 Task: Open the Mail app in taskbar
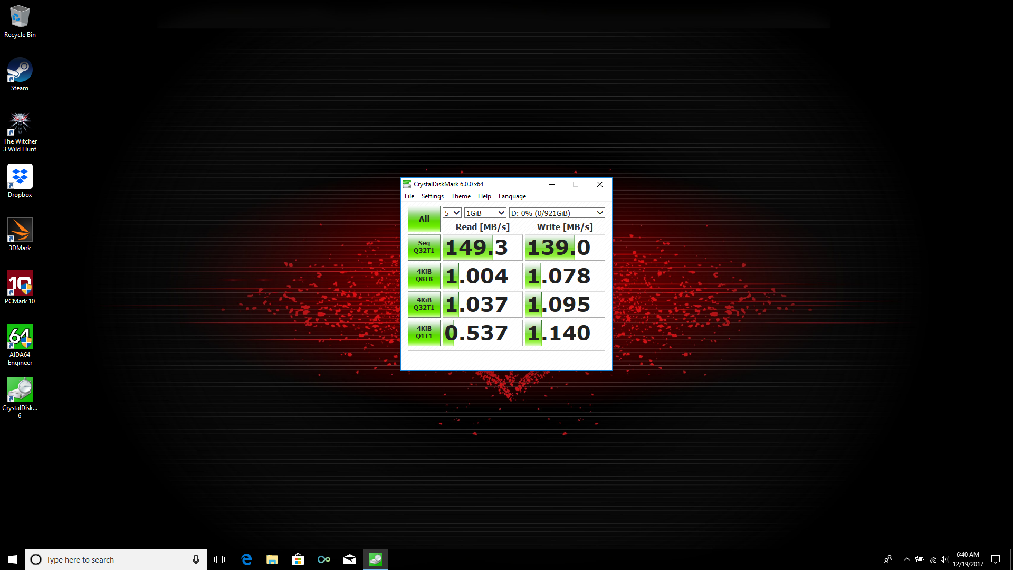coord(350,559)
